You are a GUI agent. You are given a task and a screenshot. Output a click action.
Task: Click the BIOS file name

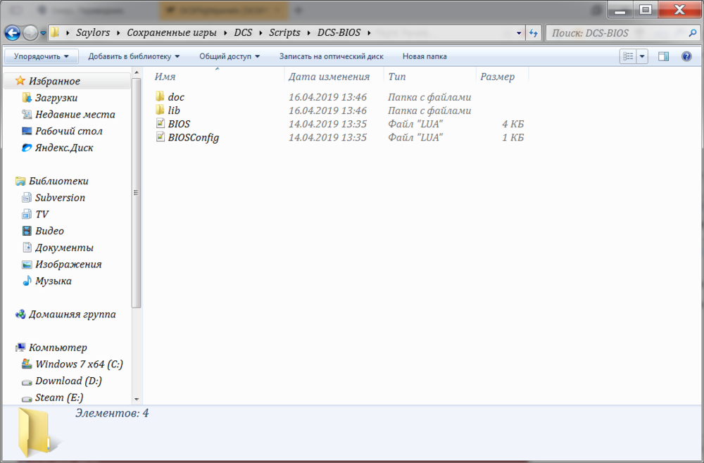(179, 124)
